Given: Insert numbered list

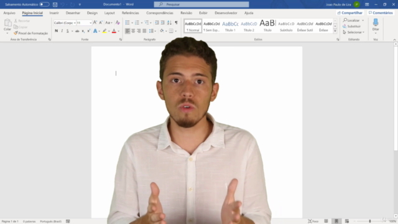Looking at the screenshot, I should click(137, 22).
